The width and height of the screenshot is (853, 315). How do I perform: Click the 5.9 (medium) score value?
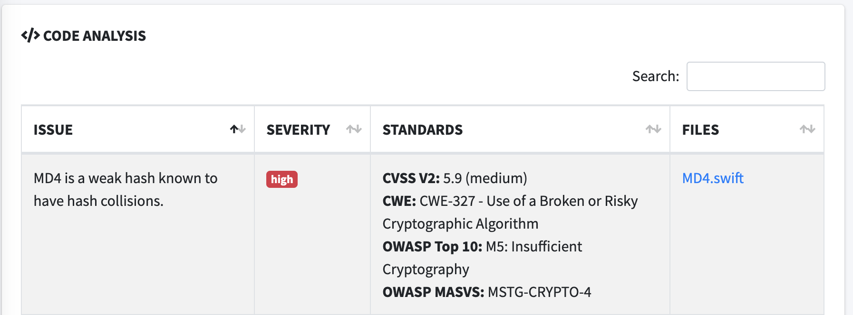point(485,178)
